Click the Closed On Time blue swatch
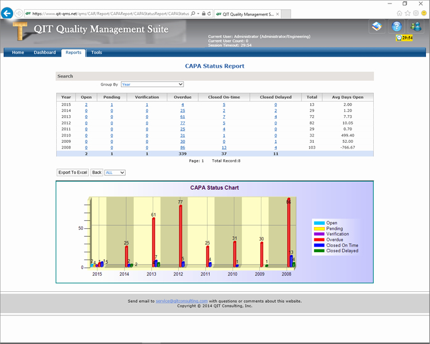Screen dimensions: 430x344 click(x=319, y=245)
